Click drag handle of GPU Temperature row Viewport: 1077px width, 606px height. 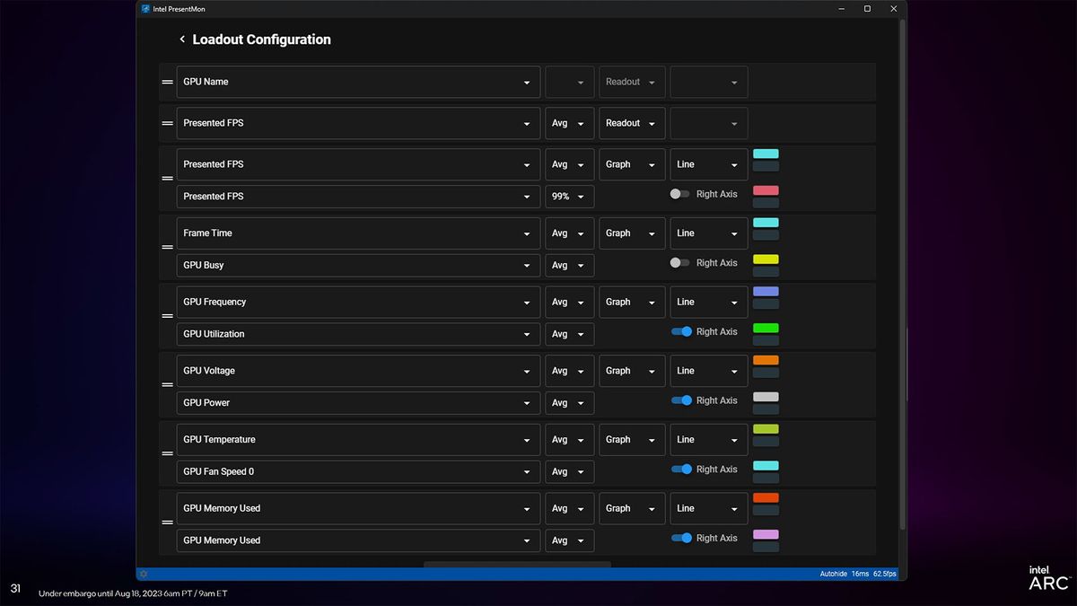(x=167, y=454)
